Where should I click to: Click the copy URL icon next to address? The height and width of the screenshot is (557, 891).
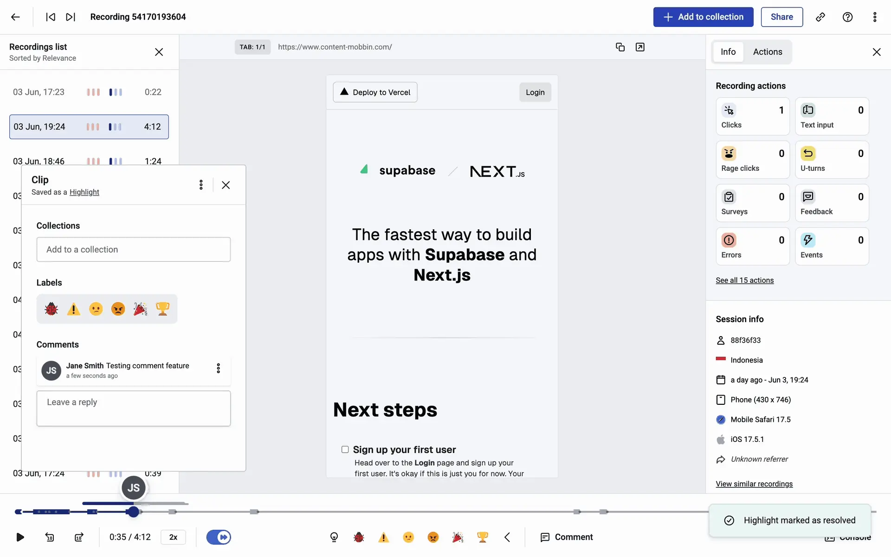coord(620,47)
